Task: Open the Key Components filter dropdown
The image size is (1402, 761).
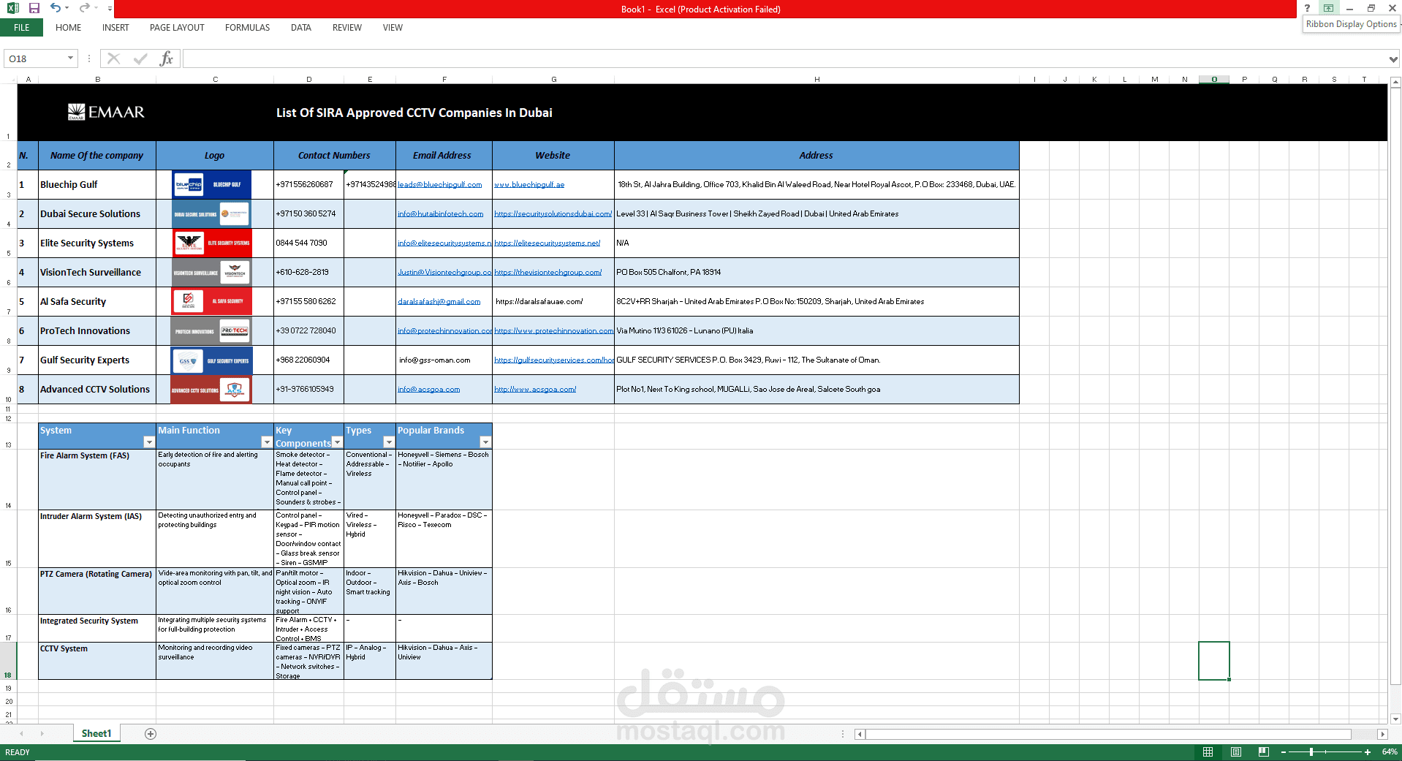Action: (337, 442)
